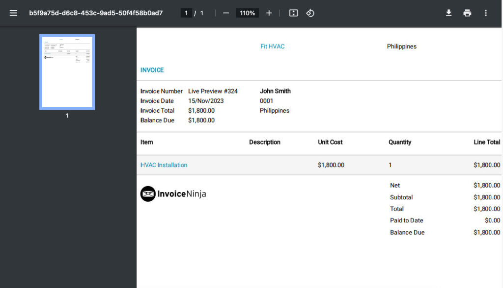Select the fit-to-page icon
Image resolution: width=503 pixels, height=288 pixels.
pos(293,13)
